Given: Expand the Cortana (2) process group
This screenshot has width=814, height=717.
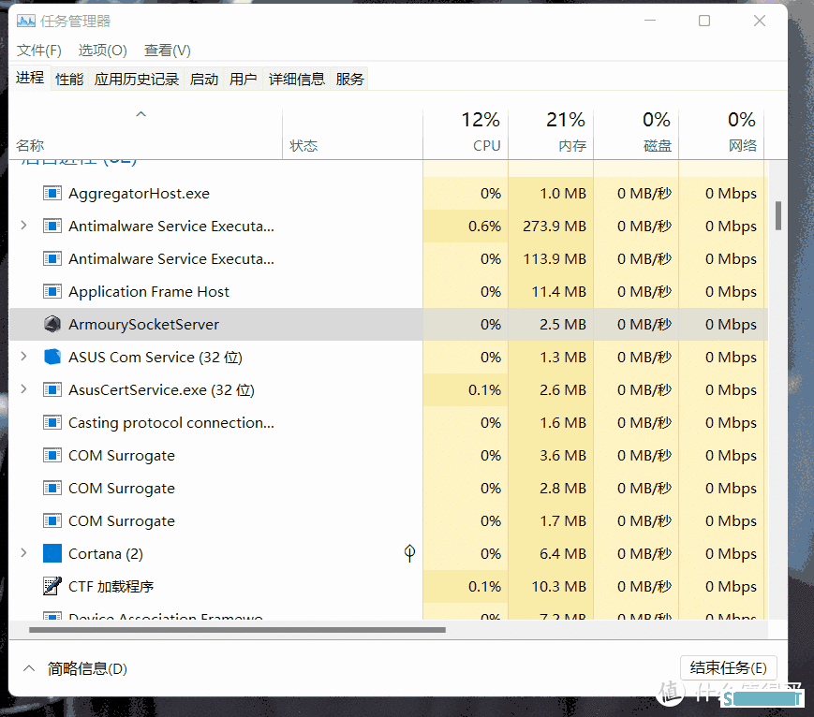Looking at the screenshot, I should coord(23,552).
